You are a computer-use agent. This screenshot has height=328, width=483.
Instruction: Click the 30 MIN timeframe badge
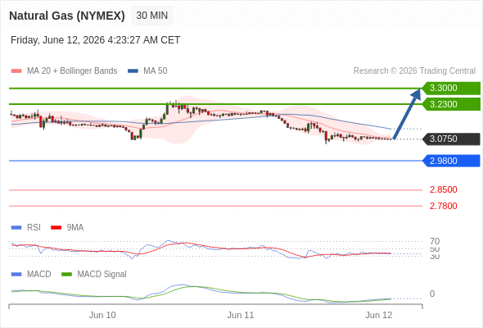click(x=152, y=16)
